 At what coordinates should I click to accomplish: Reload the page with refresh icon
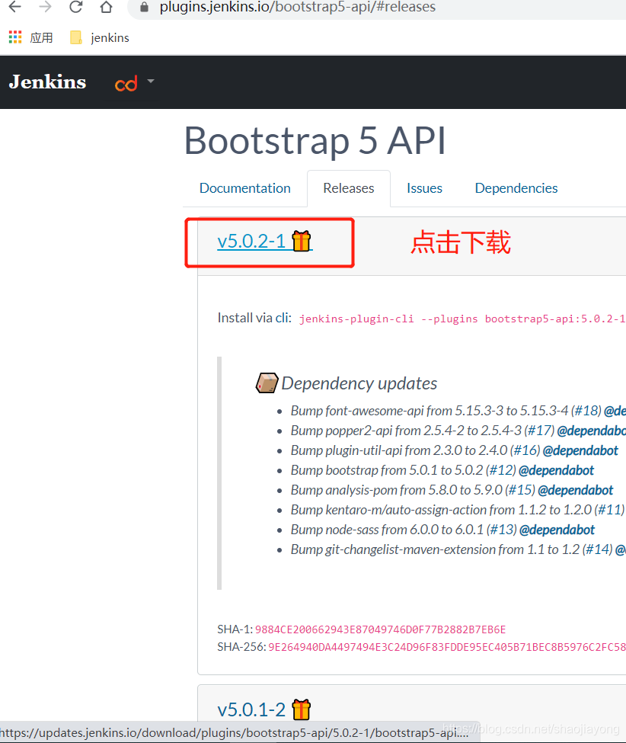(75, 7)
